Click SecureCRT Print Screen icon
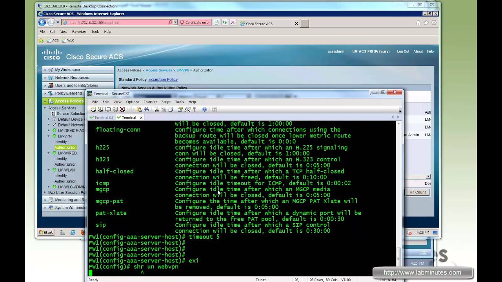This screenshot has height=282, width=502. tap(156, 109)
